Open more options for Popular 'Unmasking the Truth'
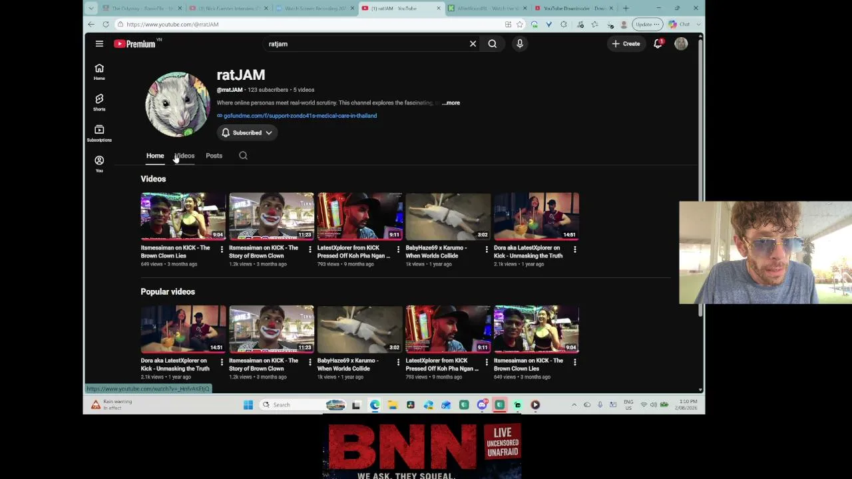This screenshot has width=852, height=479. click(x=222, y=363)
